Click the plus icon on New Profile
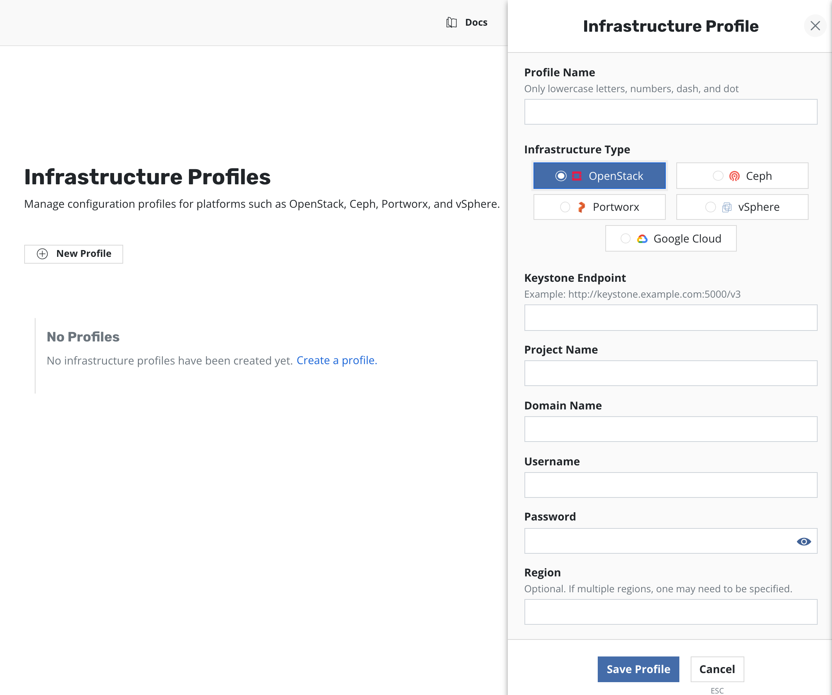Viewport: 832px width, 695px height. click(x=42, y=254)
